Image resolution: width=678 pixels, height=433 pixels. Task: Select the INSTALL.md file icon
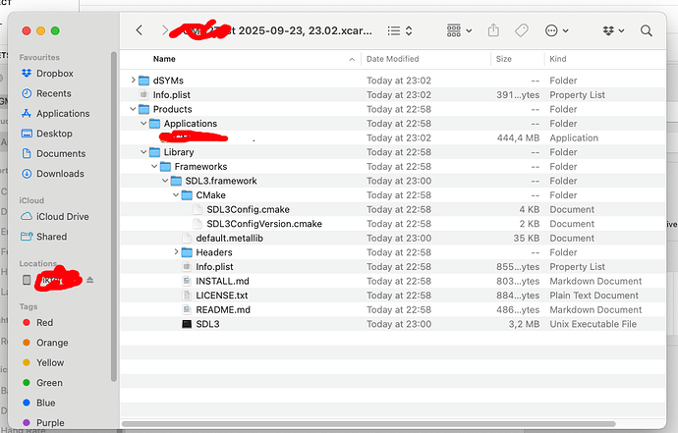187,281
